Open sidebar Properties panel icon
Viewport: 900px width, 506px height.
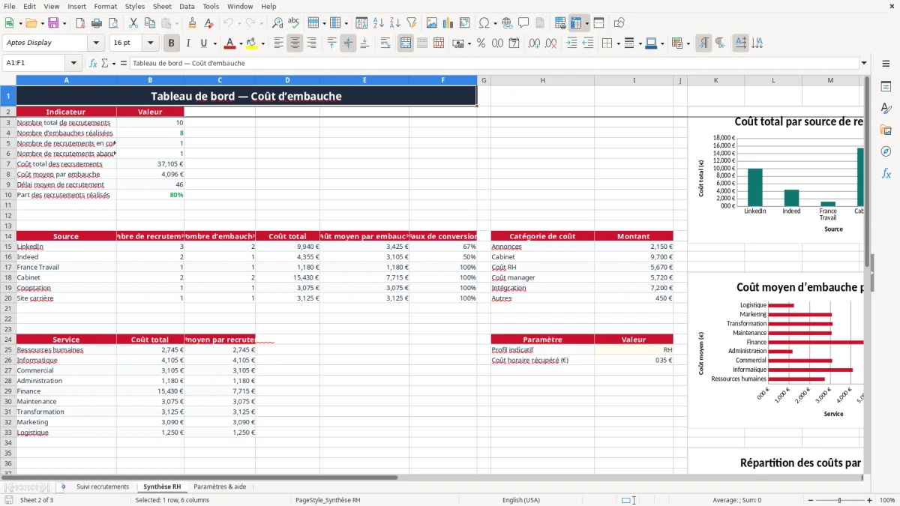click(886, 87)
